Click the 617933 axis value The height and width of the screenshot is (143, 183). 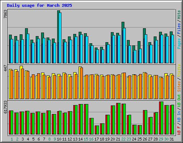(5, 107)
